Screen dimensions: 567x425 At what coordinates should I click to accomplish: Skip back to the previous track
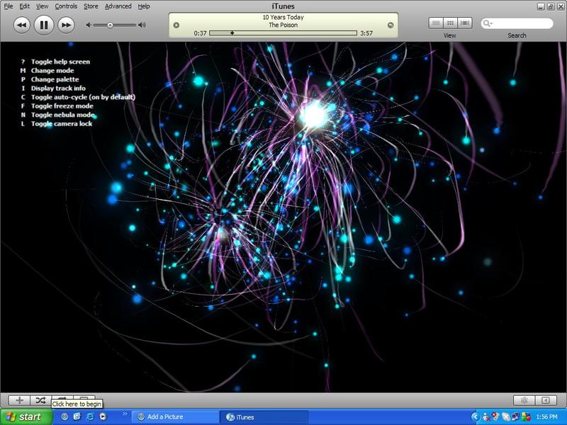pos(21,25)
